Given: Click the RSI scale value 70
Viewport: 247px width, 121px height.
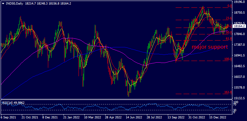Looking at the screenshot, I should [x=235, y=105].
